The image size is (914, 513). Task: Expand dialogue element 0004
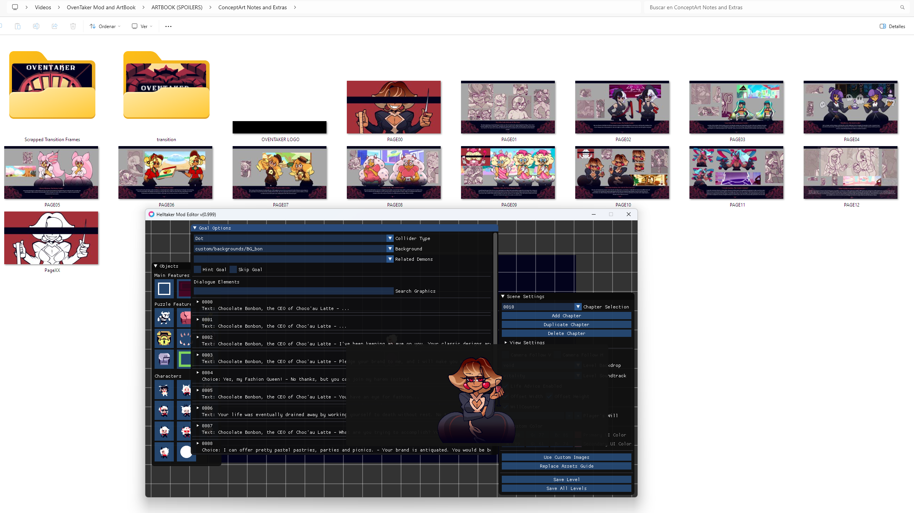tap(198, 373)
